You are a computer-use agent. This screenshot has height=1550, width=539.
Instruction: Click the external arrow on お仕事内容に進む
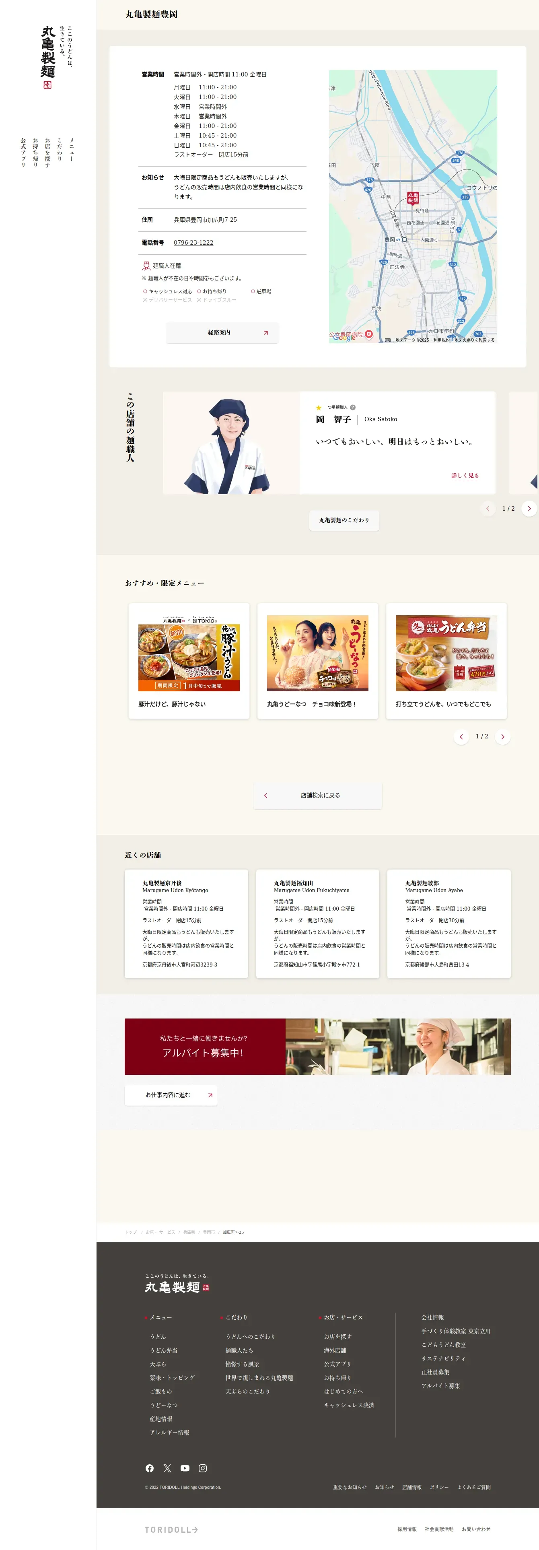coord(210,1095)
